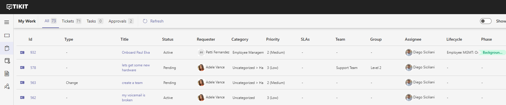506x105 pixels.
Task: Open the Onboard Paul Elva ticket
Action: (x=136, y=52)
